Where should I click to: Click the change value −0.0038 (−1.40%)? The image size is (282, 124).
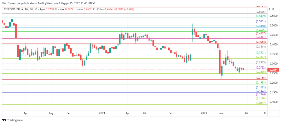(x=124, y=9)
